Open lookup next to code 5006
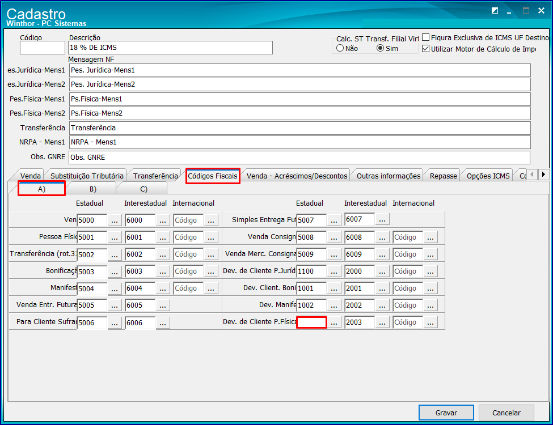Viewport: 553px width, 425px height. (114, 322)
